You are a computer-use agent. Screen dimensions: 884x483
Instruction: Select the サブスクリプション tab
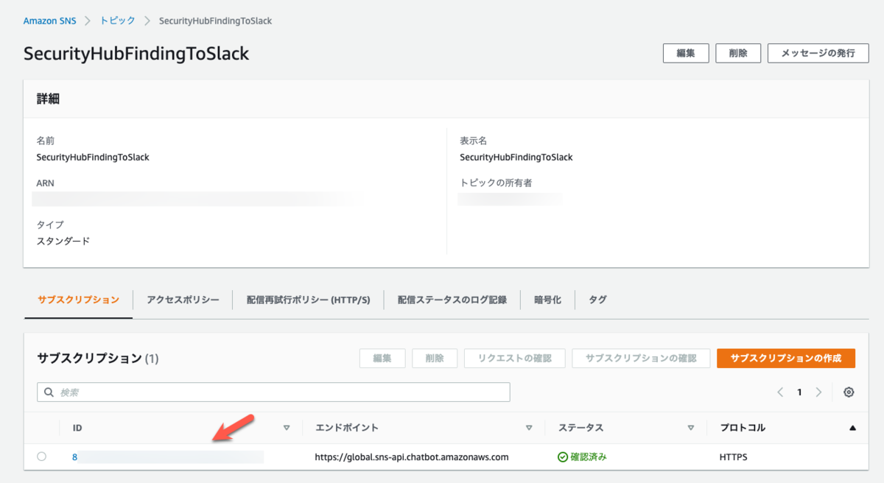coord(78,300)
